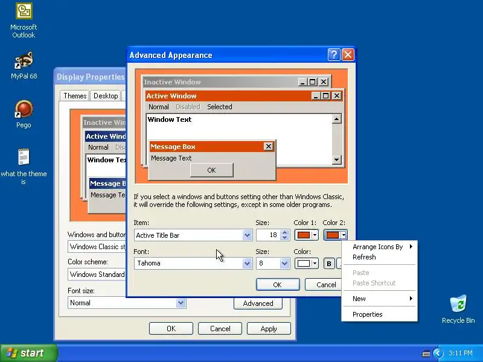Select the MyPal 68 desktop shortcut

(24, 66)
